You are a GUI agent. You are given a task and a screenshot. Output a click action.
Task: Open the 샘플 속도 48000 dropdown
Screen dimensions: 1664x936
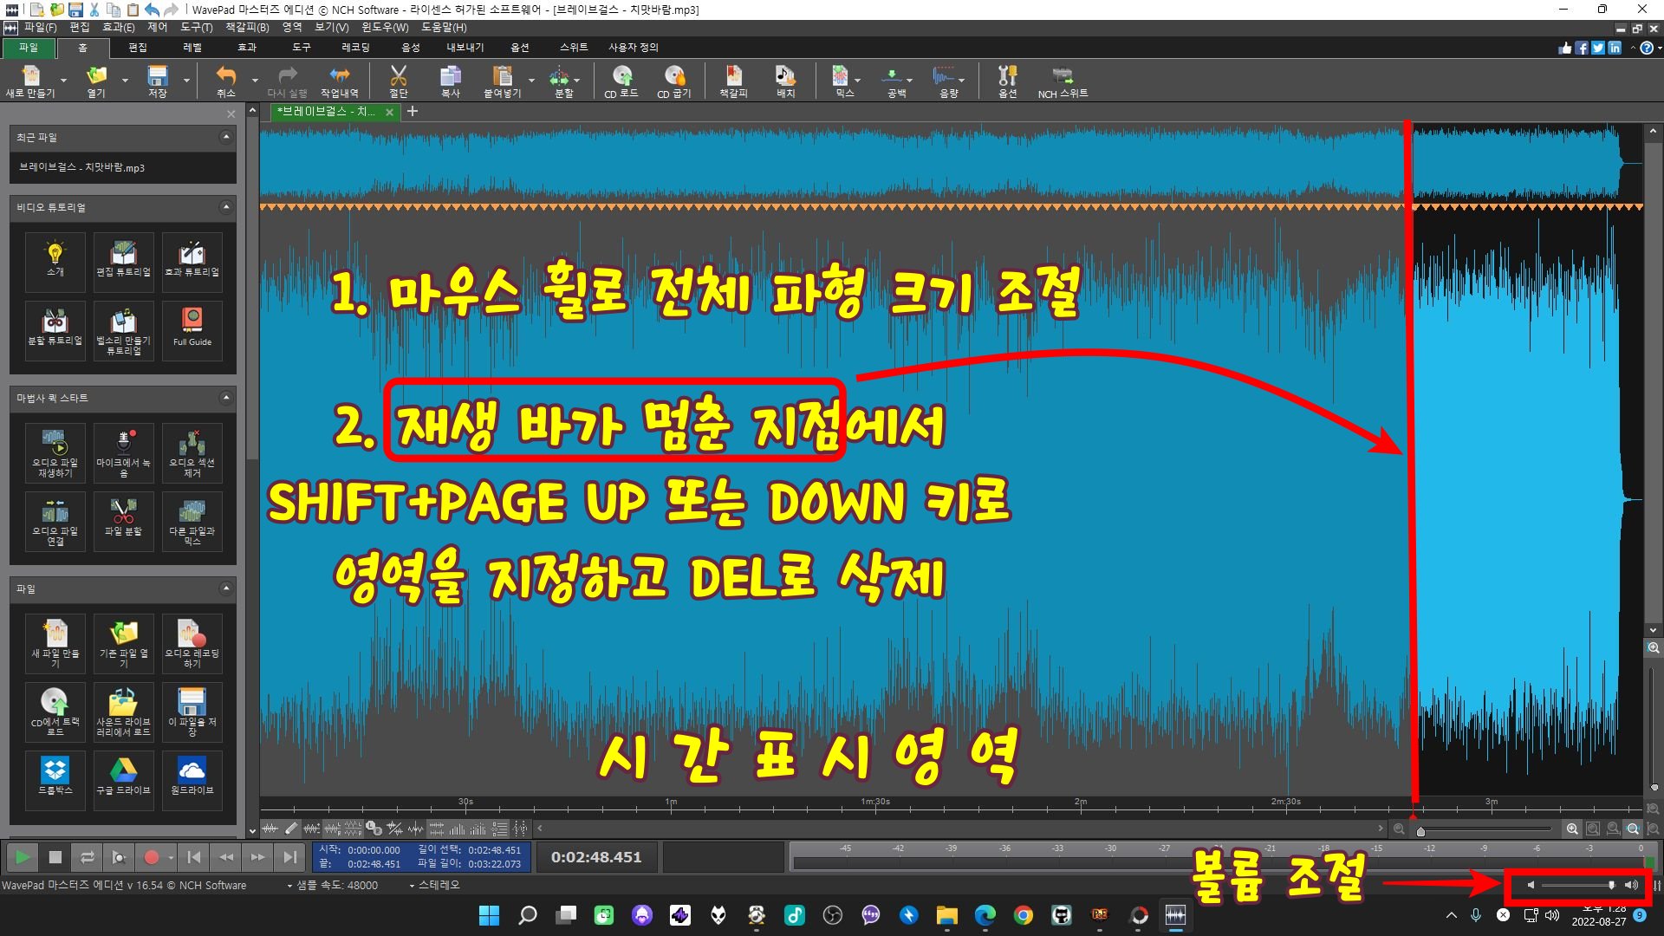[x=333, y=885]
